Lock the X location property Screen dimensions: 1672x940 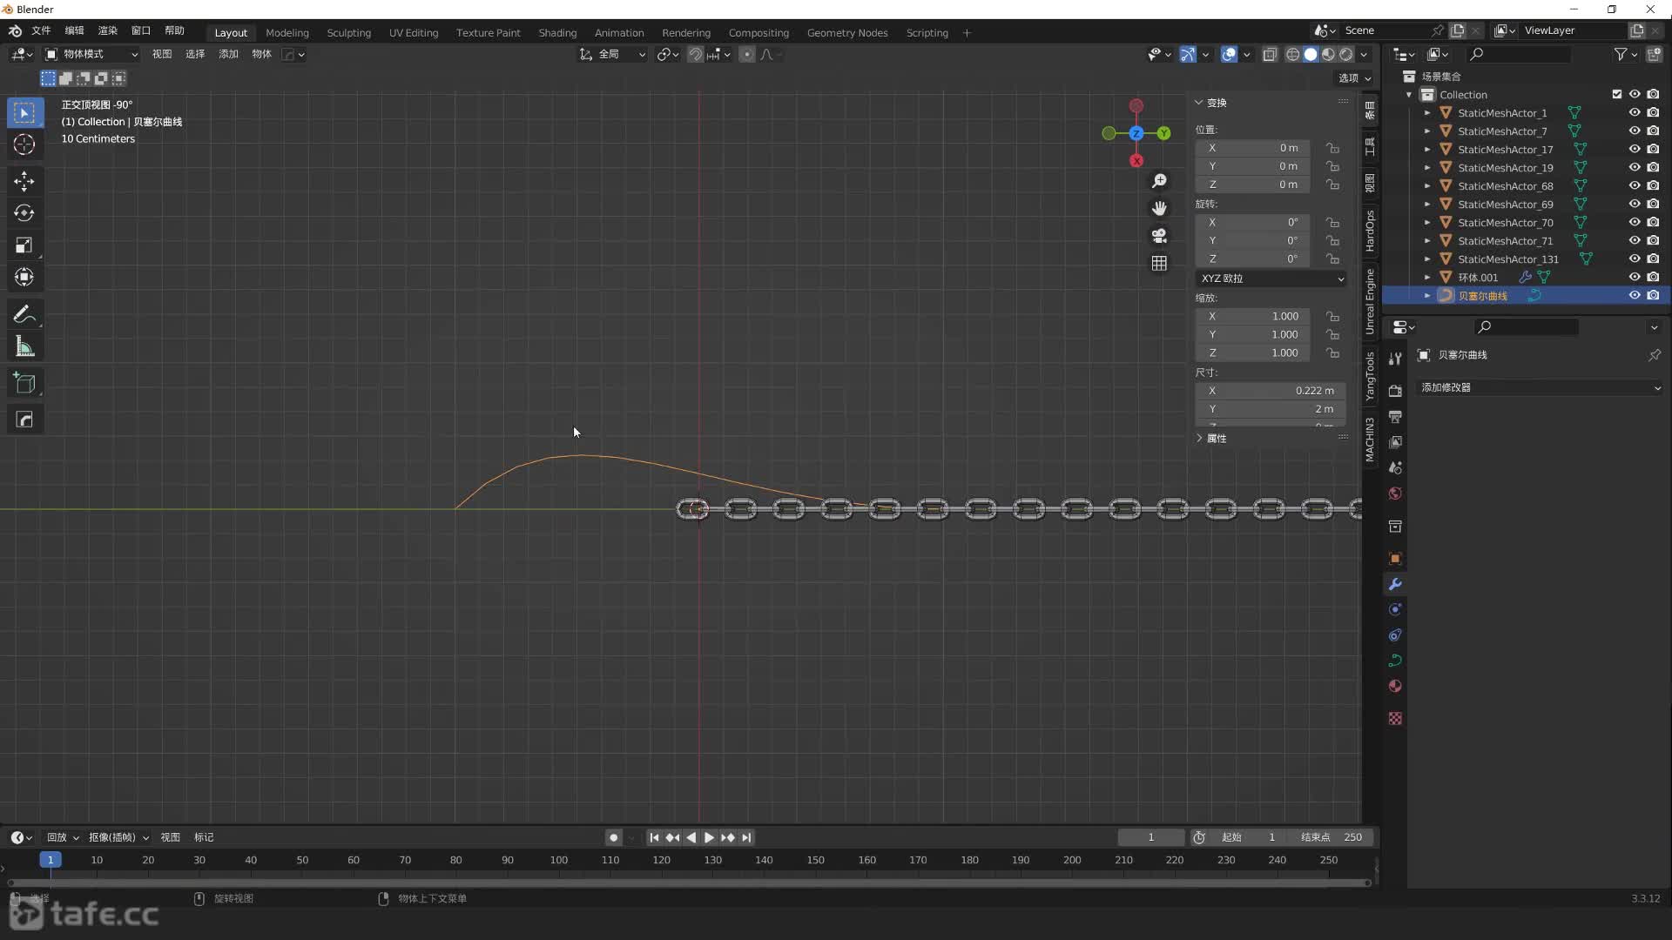pos(1332,148)
